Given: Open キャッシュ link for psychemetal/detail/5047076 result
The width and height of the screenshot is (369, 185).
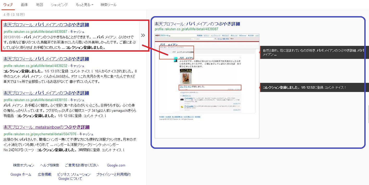Looking at the screenshot, I should pos(86,134).
